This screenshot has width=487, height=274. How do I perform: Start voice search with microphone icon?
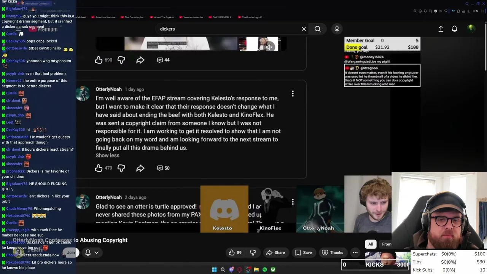coord(337,29)
